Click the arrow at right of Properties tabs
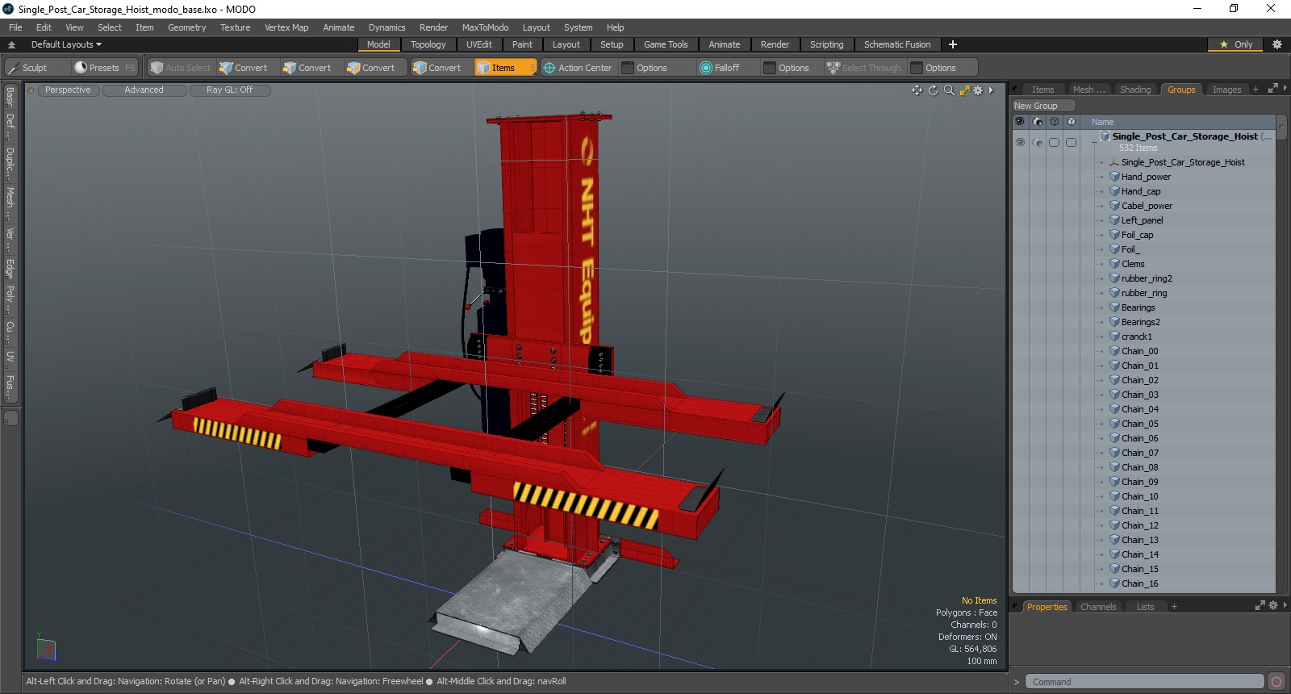This screenshot has height=694, width=1291. tap(1285, 605)
